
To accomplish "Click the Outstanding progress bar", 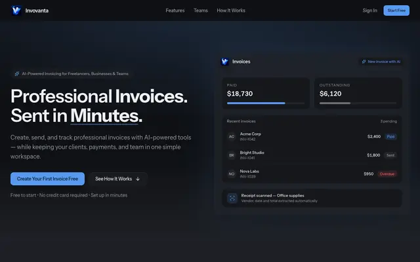I will pos(358,103).
